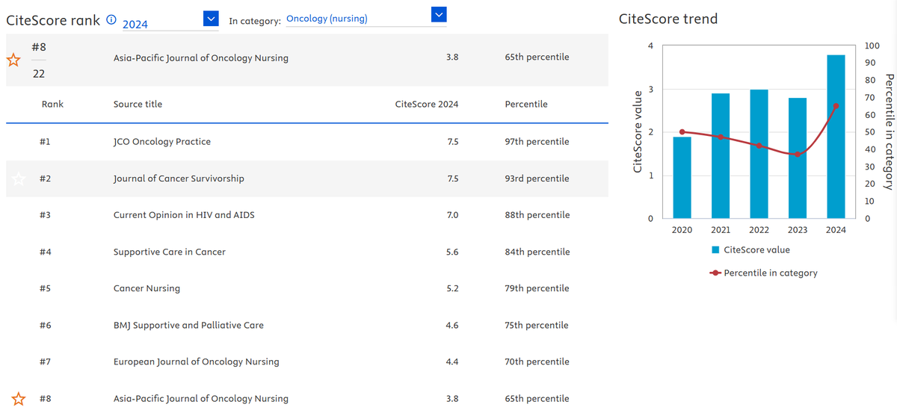Viewport: 897px width, 416px height.
Task: Click the #3 rank cell
Action: (44, 215)
